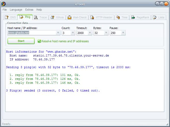Click the Mail-Check envelope icon
The height and width of the screenshot is (127, 170).
coord(69,17)
